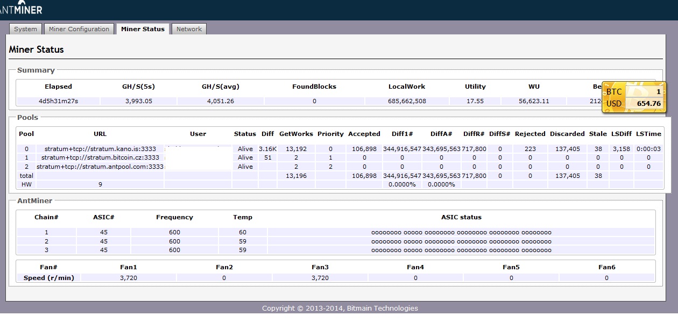Screen dimensions: 678x330
Task: Select the stratum.antpool.com pool URL cell
Action: point(100,167)
